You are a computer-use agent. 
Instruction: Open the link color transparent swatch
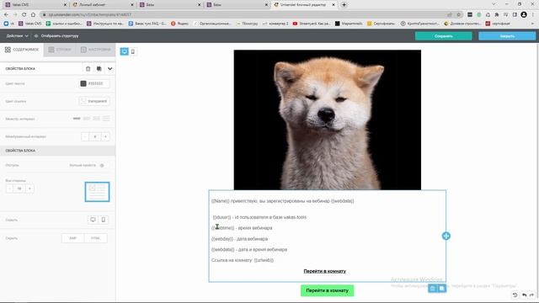(x=83, y=101)
